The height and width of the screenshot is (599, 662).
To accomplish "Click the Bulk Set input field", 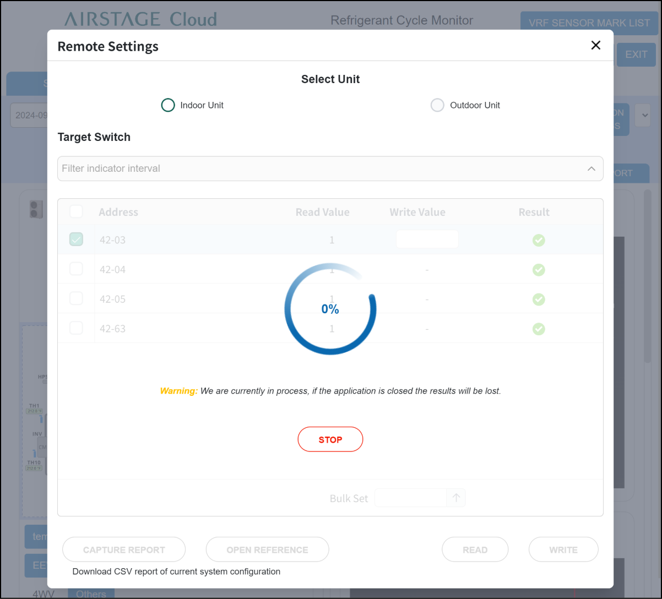I will tap(410, 498).
